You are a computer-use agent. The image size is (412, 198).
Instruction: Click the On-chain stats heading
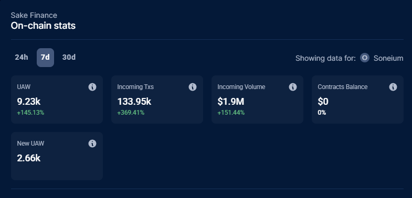pos(43,26)
